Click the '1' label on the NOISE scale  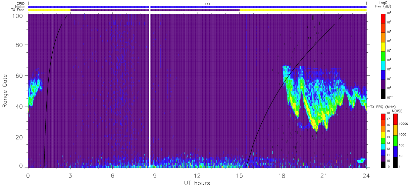[400, 167]
